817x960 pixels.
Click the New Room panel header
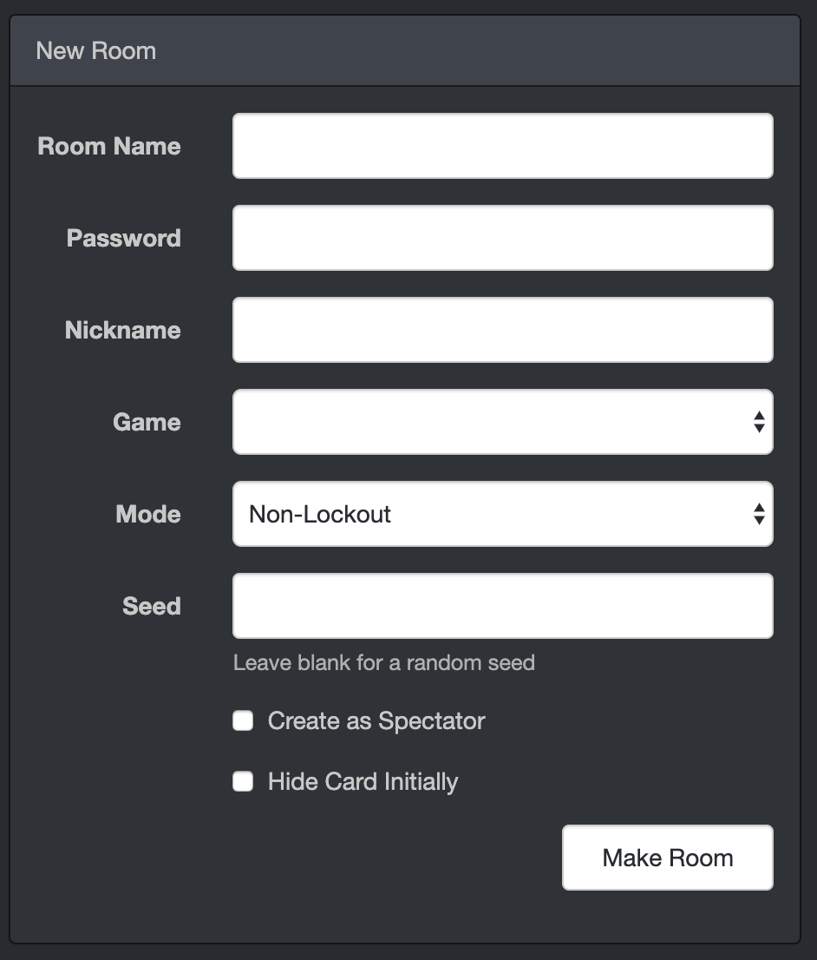coord(405,51)
